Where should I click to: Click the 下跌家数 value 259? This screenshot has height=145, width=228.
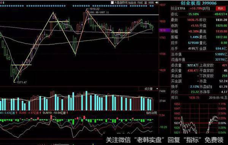[225, 76]
